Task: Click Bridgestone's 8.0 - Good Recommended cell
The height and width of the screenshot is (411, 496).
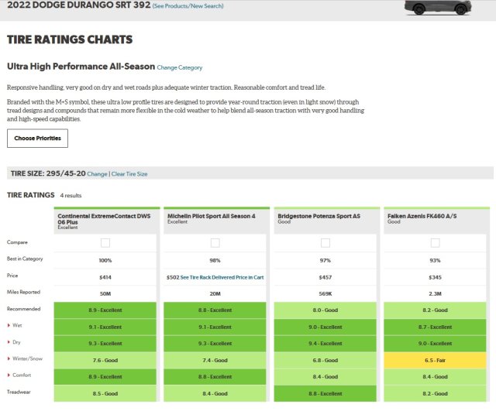Action: point(325,310)
